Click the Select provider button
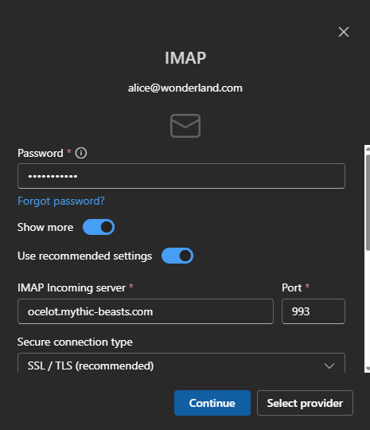 click(x=305, y=403)
